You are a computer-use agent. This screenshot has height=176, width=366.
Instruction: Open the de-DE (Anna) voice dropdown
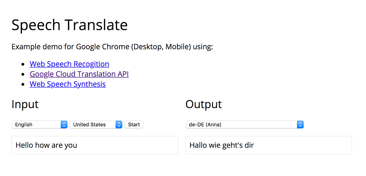pyautogui.click(x=245, y=125)
